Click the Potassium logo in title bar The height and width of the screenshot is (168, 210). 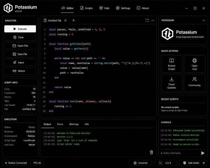click(x=8, y=8)
